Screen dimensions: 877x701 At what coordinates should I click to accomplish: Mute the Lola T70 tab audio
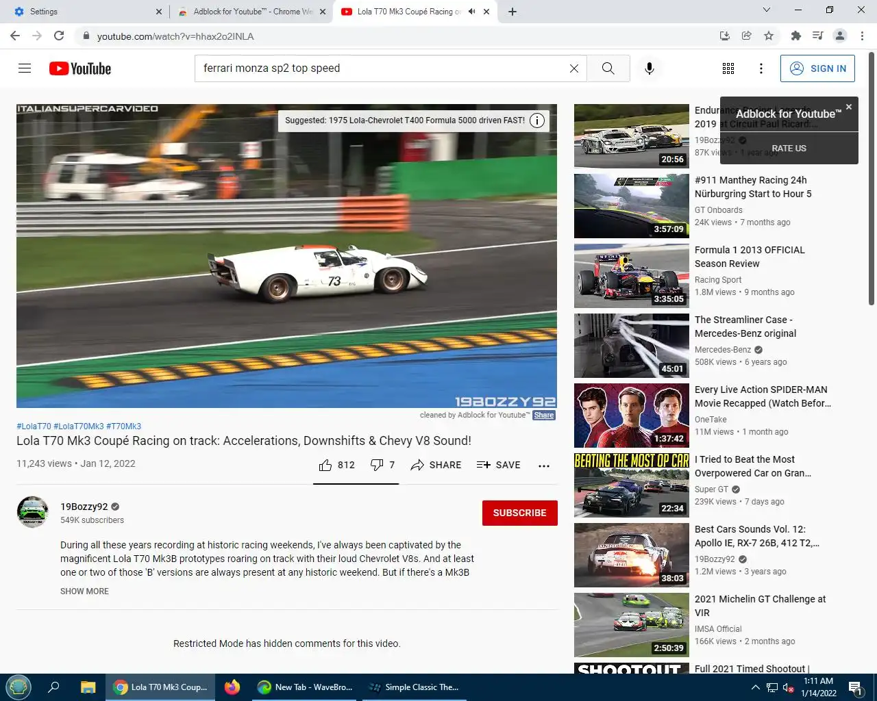coord(471,12)
